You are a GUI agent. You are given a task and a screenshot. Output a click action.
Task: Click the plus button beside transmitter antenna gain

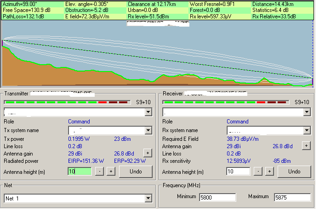[148, 153]
